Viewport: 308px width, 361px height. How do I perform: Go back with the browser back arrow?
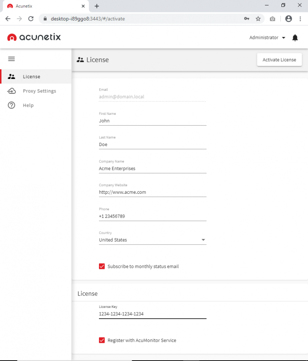[x=8, y=18]
